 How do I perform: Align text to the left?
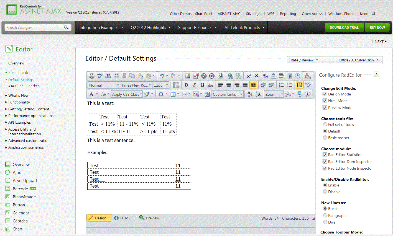click(x=221, y=85)
